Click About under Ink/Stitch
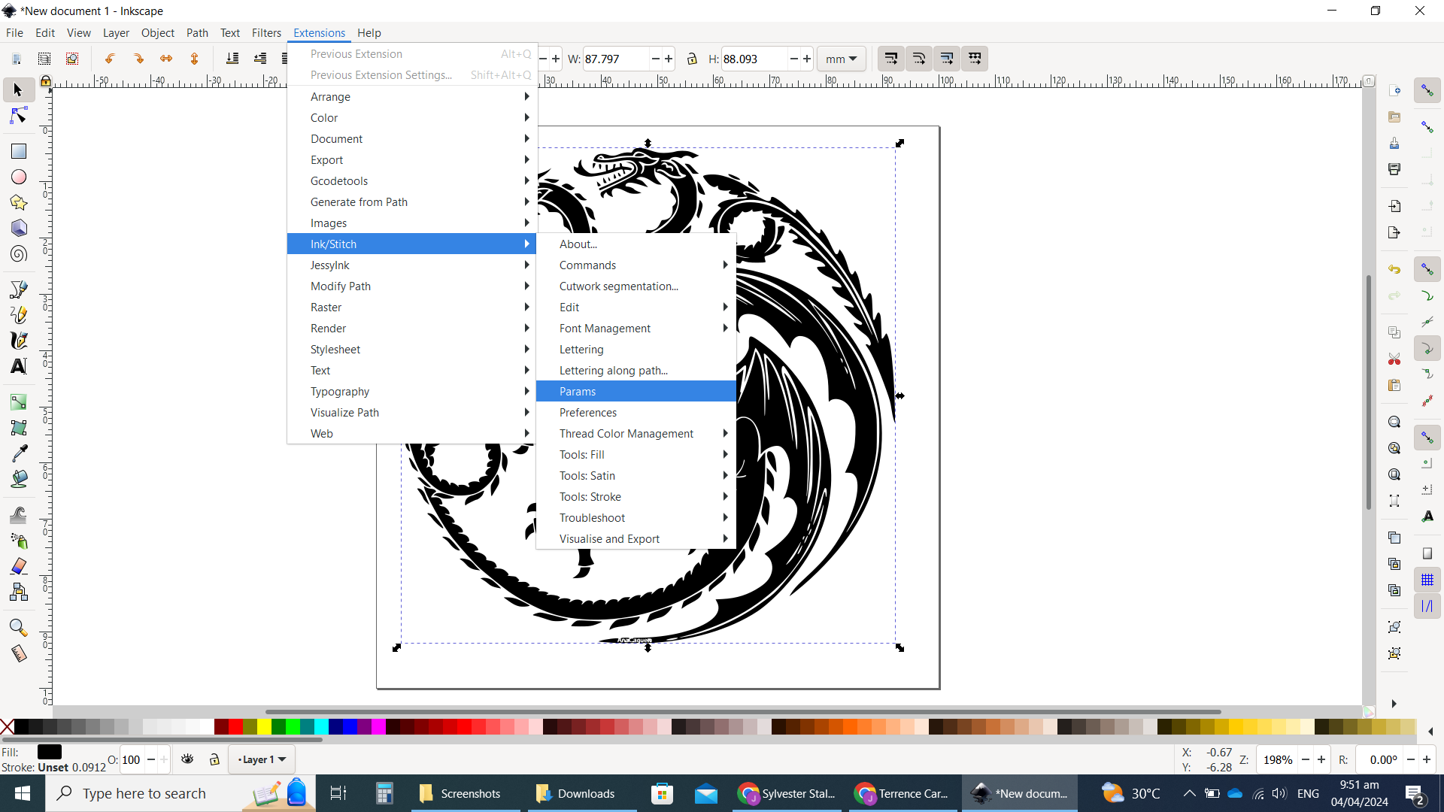The width and height of the screenshot is (1444, 812). (636, 244)
